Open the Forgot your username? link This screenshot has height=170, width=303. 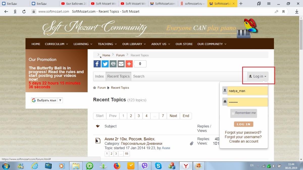coord(243,137)
